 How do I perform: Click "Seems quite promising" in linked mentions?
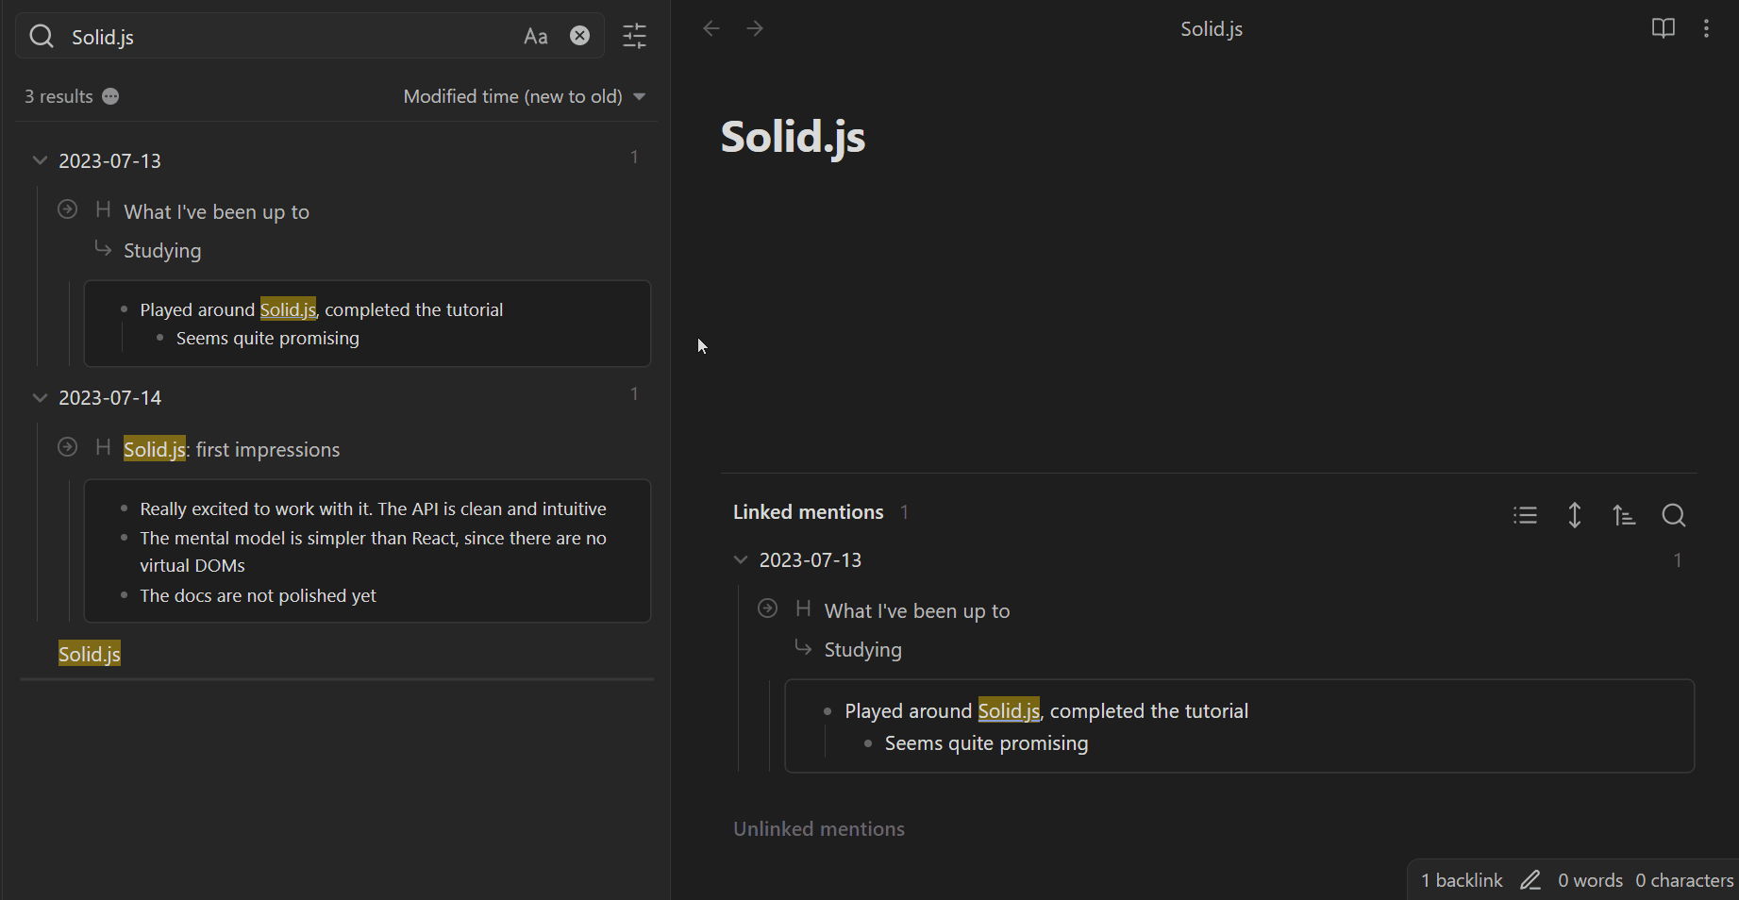tap(986, 743)
